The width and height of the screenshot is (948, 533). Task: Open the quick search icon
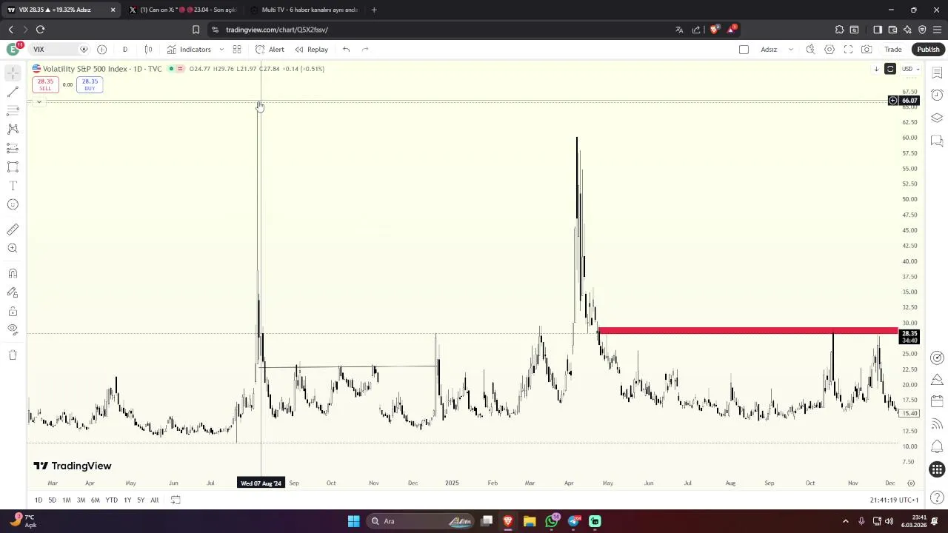[x=810, y=50]
